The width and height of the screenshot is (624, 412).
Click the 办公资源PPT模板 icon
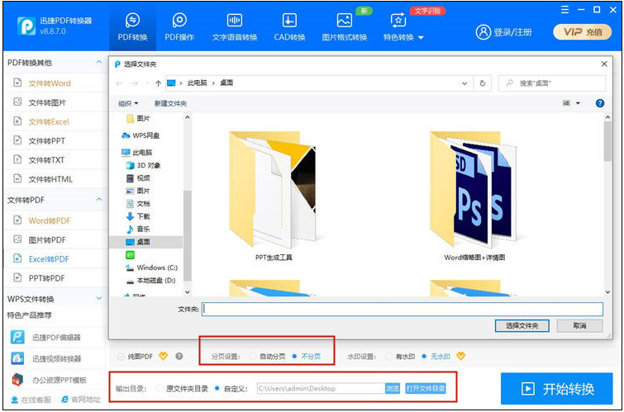(17, 380)
